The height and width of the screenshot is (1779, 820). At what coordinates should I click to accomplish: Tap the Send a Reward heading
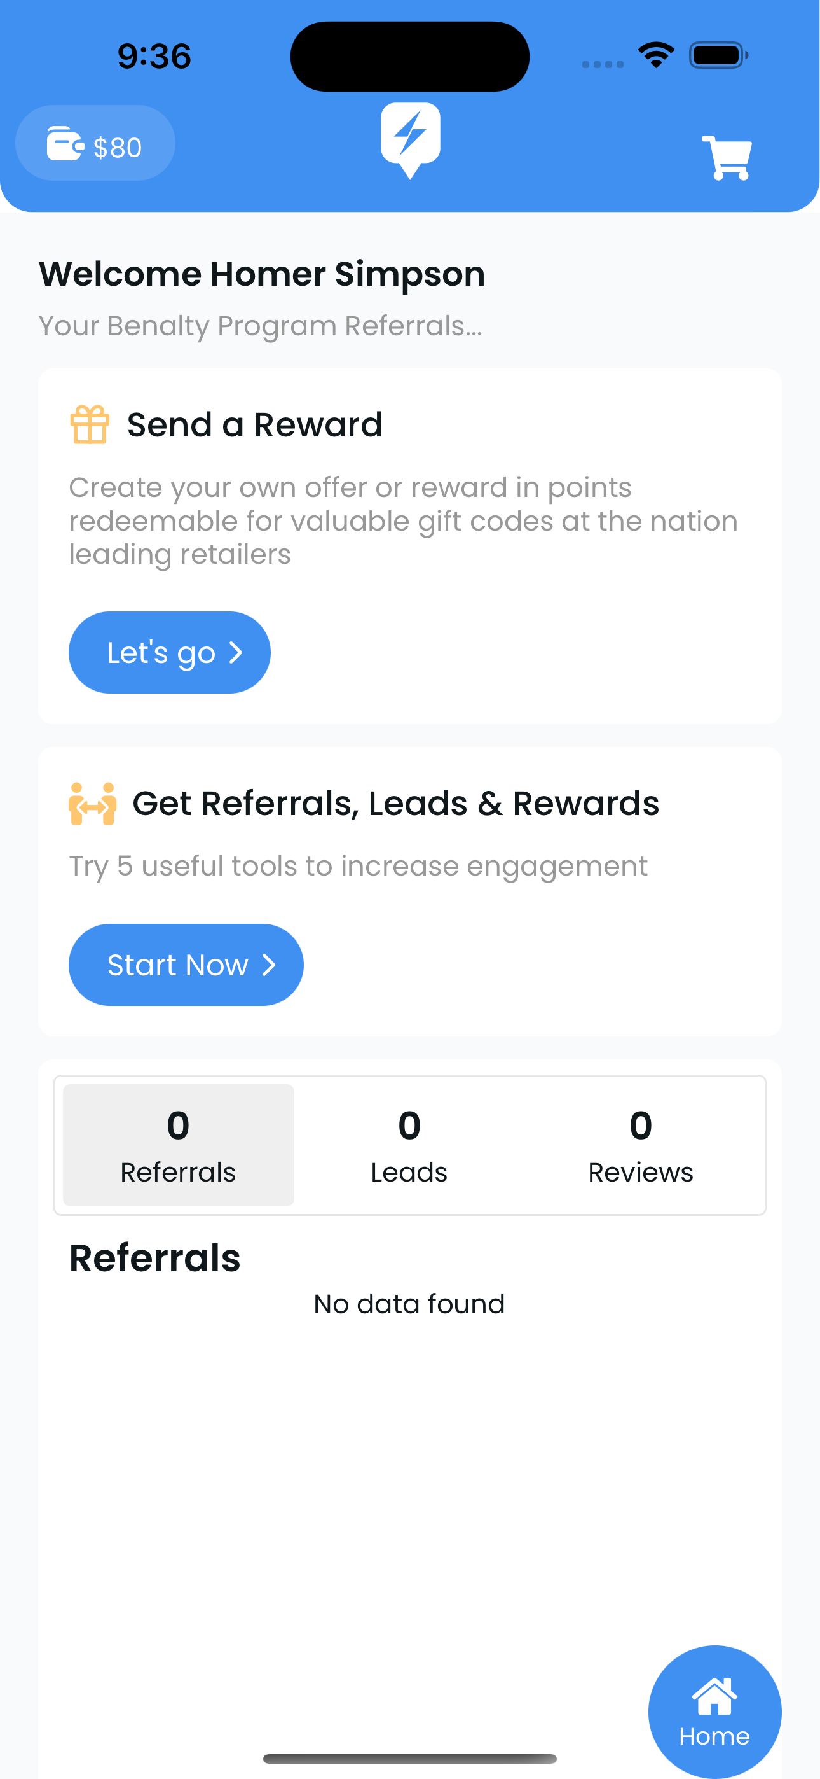[255, 424]
